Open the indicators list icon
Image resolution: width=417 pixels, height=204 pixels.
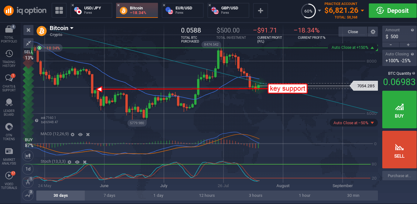pos(28,195)
